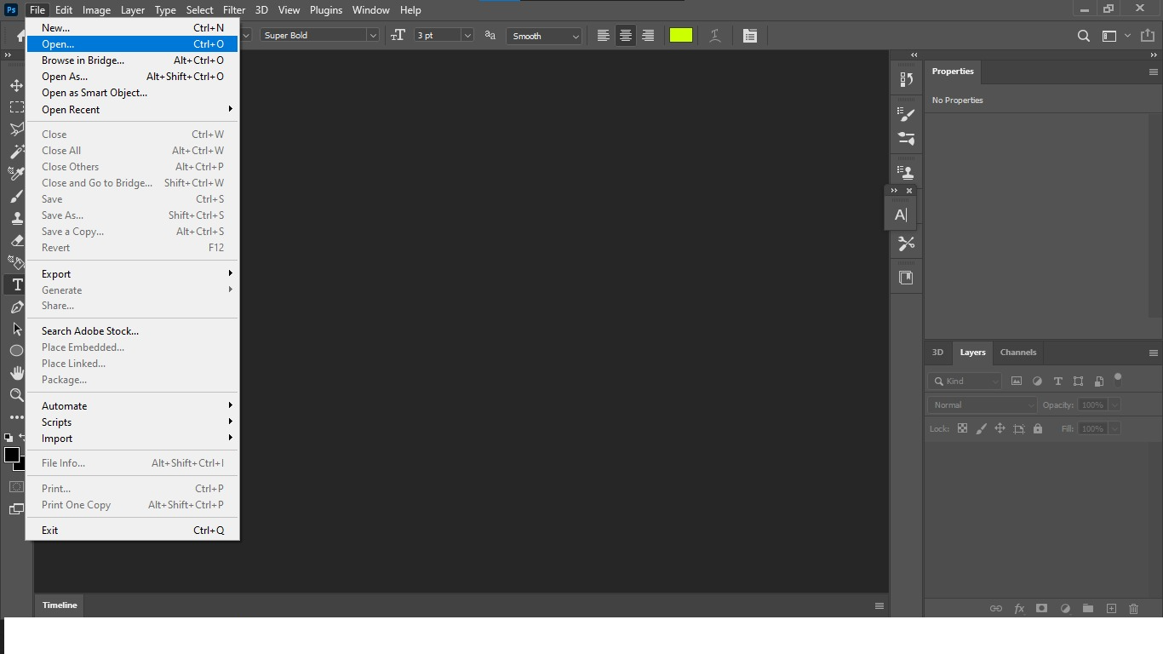Select the Hand tool

[x=15, y=372]
